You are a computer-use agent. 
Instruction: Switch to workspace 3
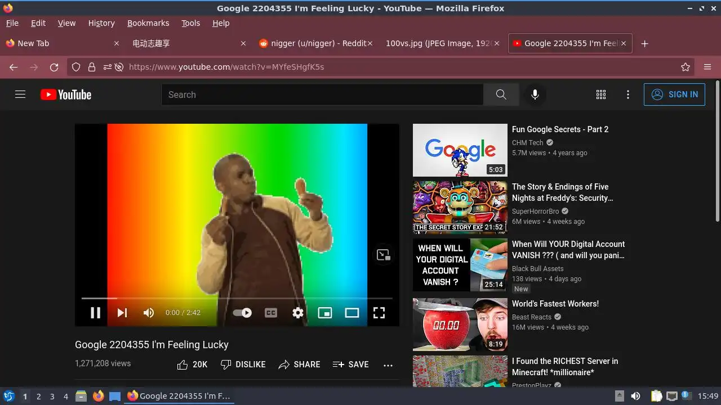pos(52,397)
